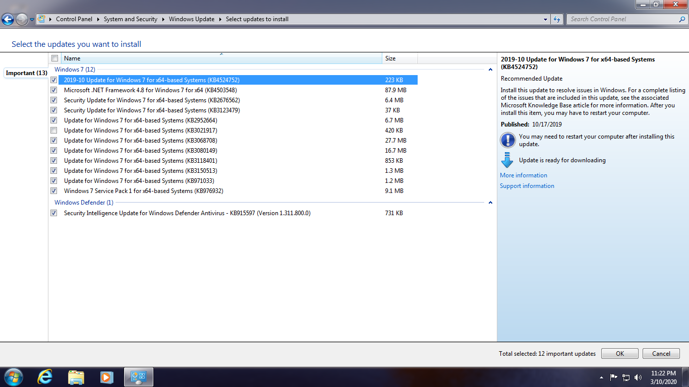Select the Important (13) tab
Viewport: 689px width, 387px height.
click(x=26, y=73)
